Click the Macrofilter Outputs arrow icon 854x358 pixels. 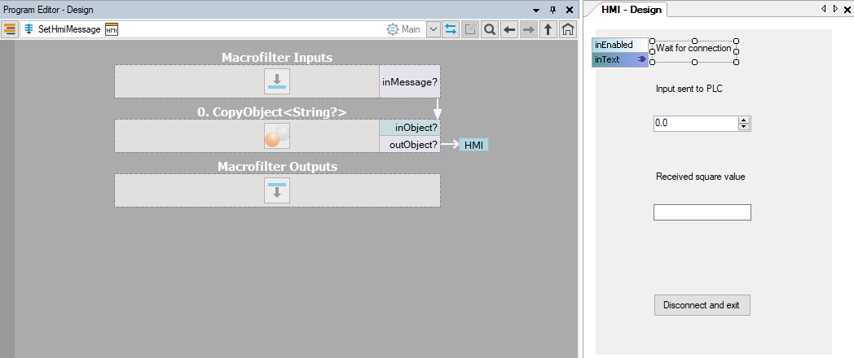pos(276,190)
